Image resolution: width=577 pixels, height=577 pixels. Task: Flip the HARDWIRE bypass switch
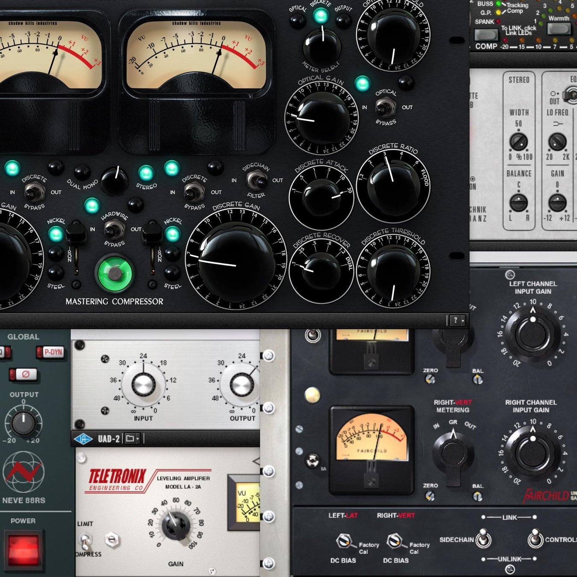pyautogui.click(x=114, y=229)
